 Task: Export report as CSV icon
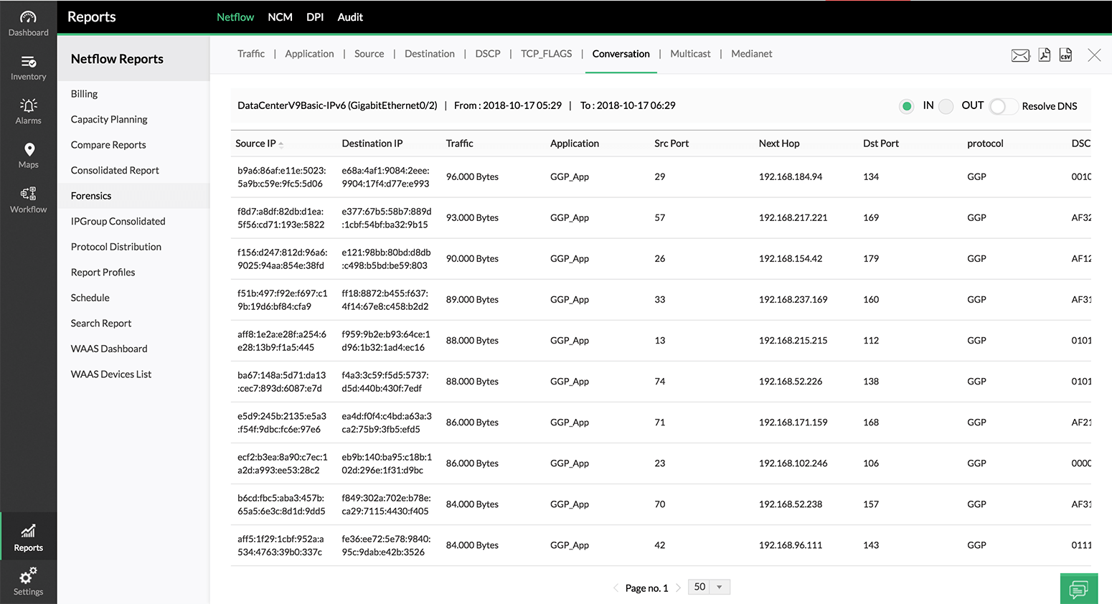pyautogui.click(x=1066, y=55)
